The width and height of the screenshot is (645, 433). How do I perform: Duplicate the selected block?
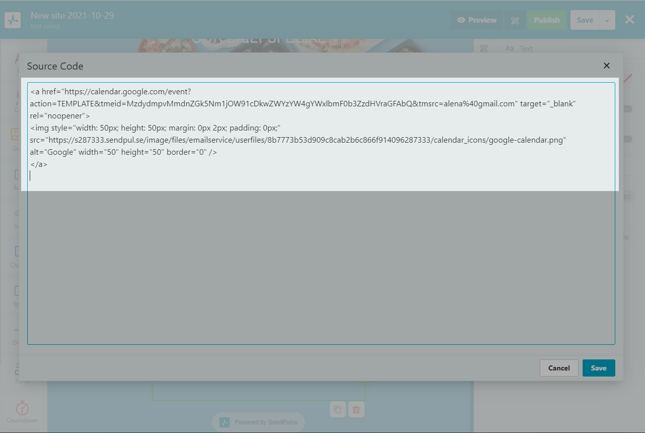point(337,410)
